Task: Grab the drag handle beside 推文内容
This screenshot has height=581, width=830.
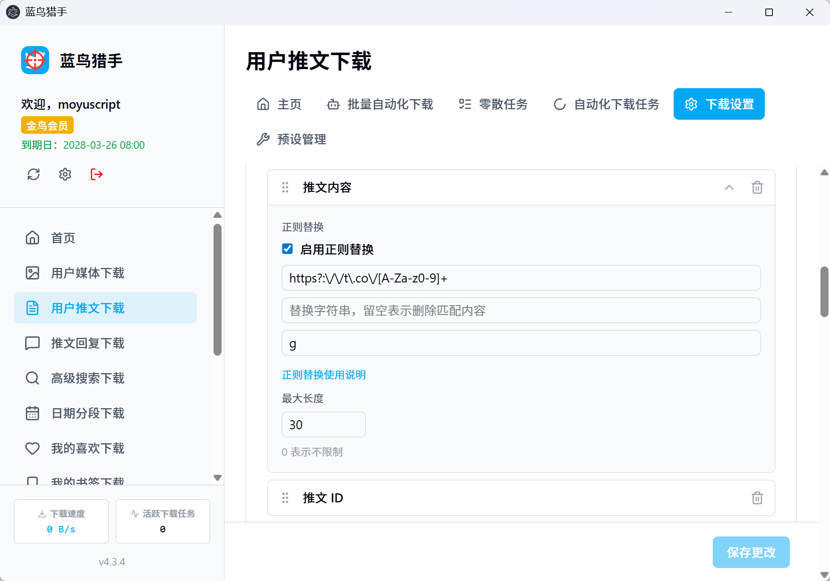Action: pyautogui.click(x=285, y=187)
